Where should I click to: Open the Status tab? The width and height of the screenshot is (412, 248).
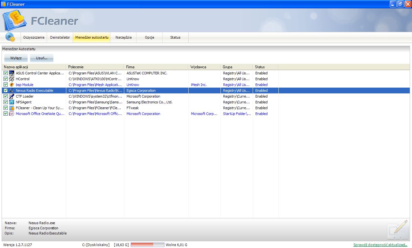(x=175, y=37)
